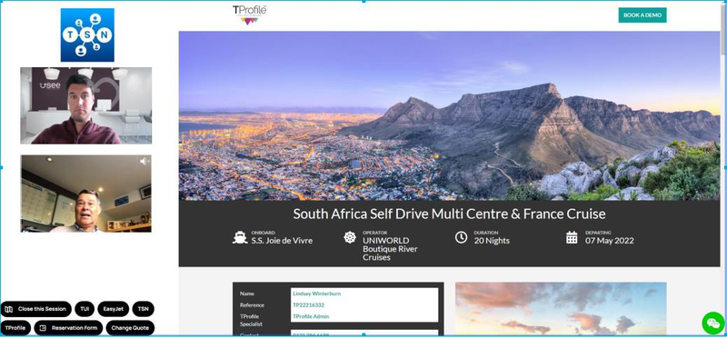The height and width of the screenshot is (338, 727).
Task: Click the TProfile Specialist label
Action: click(252, 320)
